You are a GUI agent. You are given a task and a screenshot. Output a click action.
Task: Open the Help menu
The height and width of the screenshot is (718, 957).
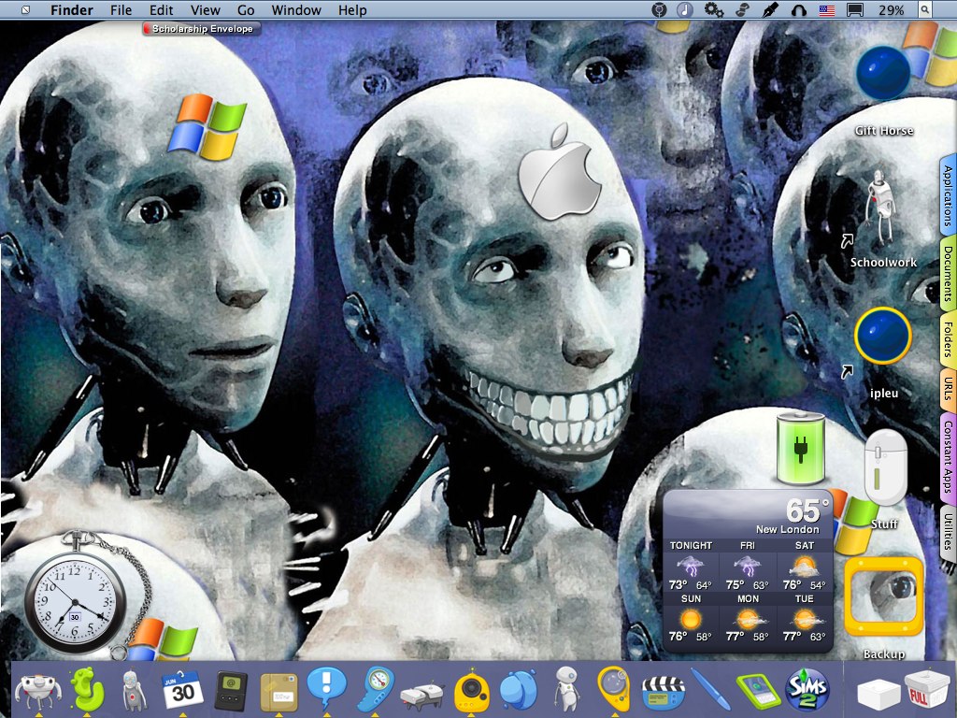click(x=352, y=10)
